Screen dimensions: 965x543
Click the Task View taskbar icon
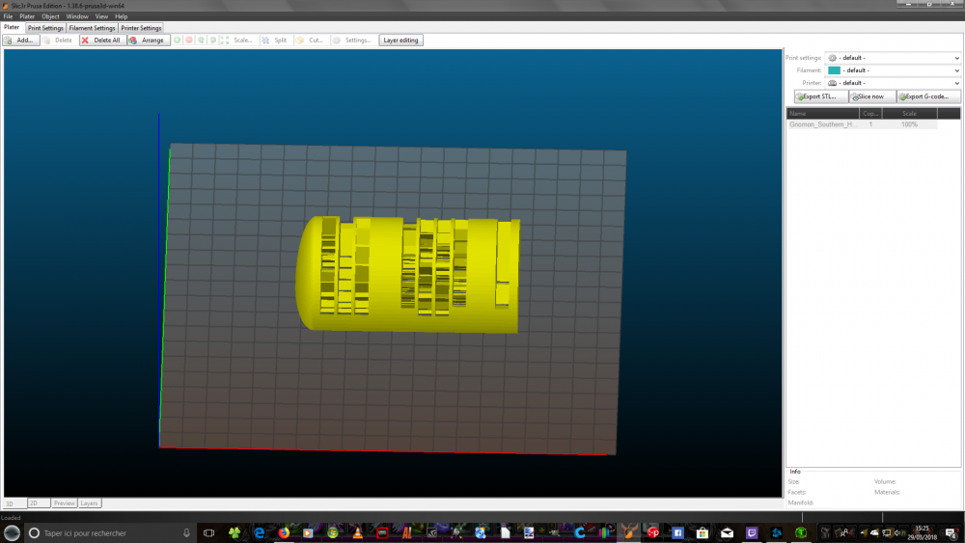click(208, 532)
